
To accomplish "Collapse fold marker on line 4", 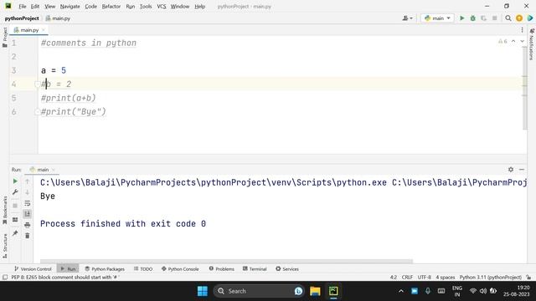I will [x=37, y=84].
